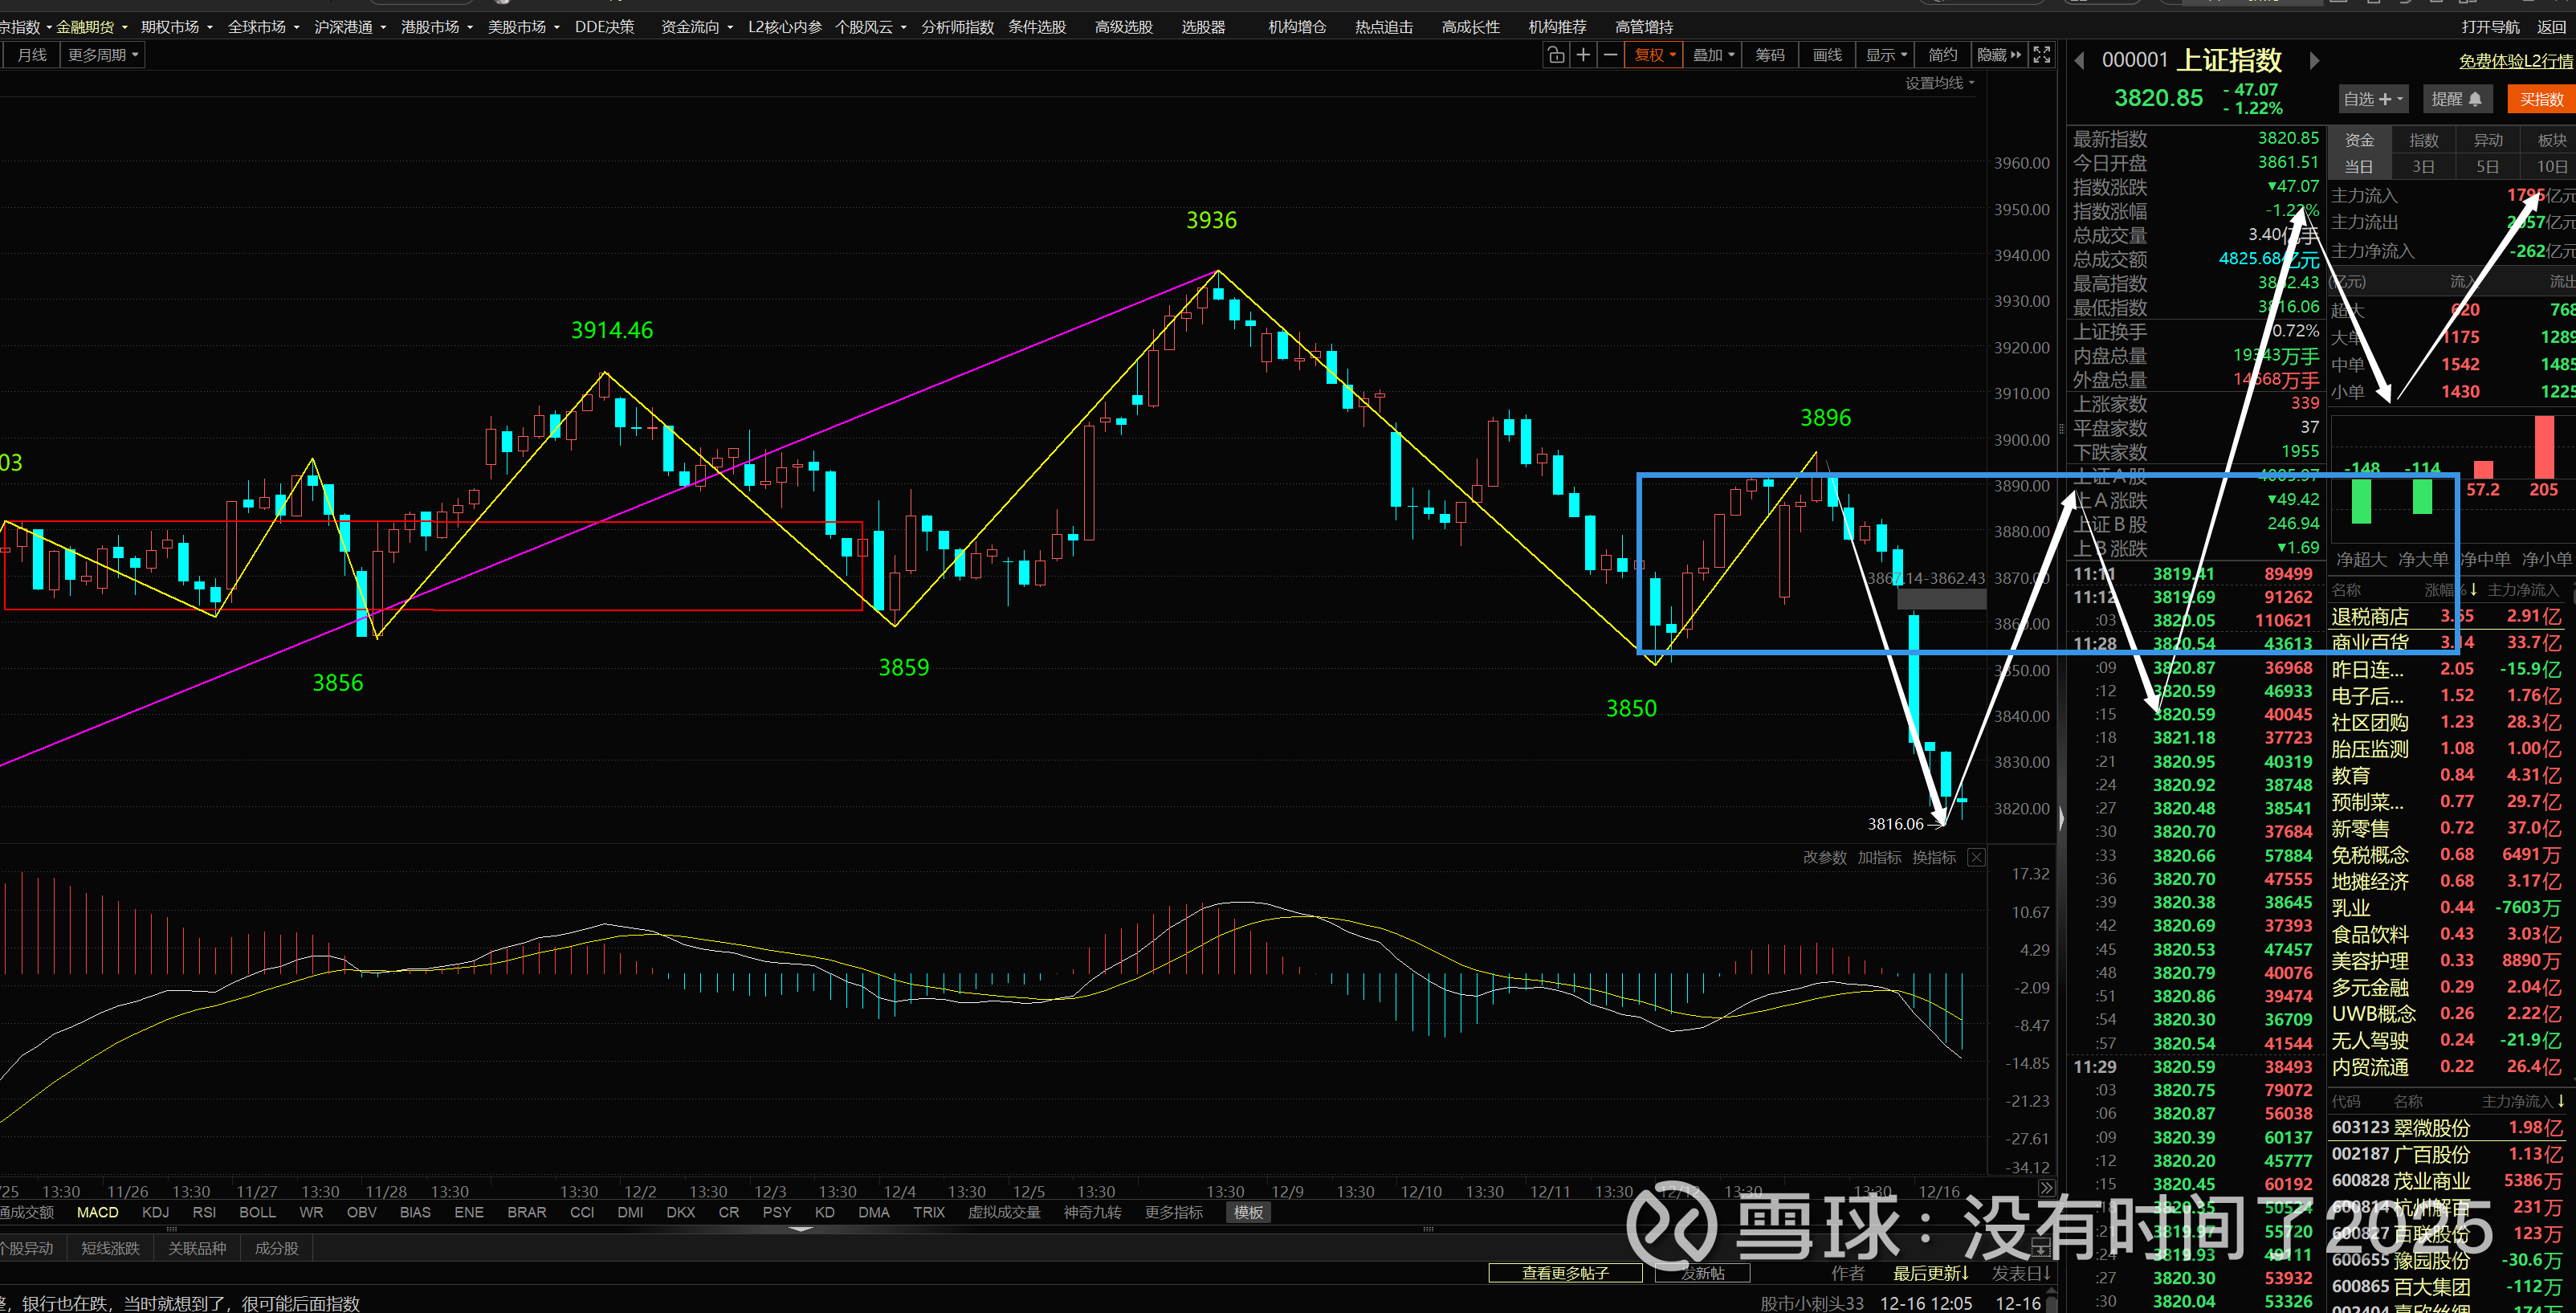
Task: Click the 提醒 bell alert button
Action: click(2456, 99)
